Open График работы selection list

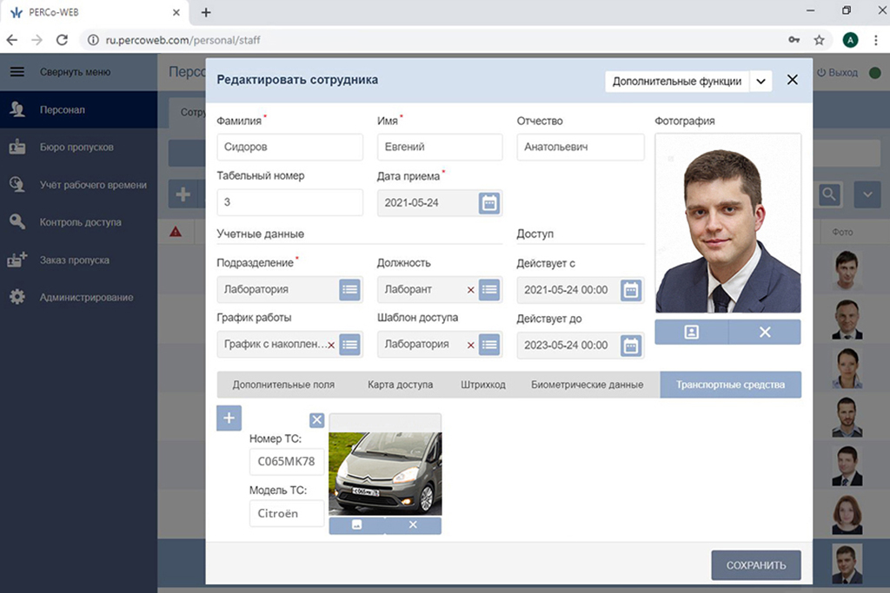(349, 345)
